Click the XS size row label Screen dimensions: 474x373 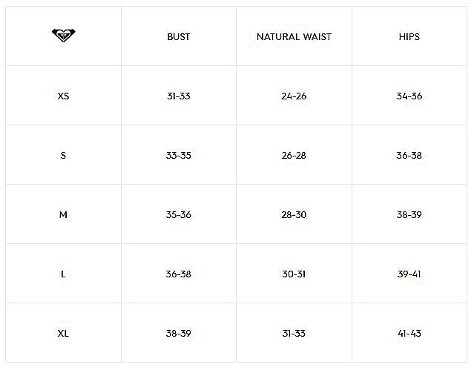(x=63, y=96)
